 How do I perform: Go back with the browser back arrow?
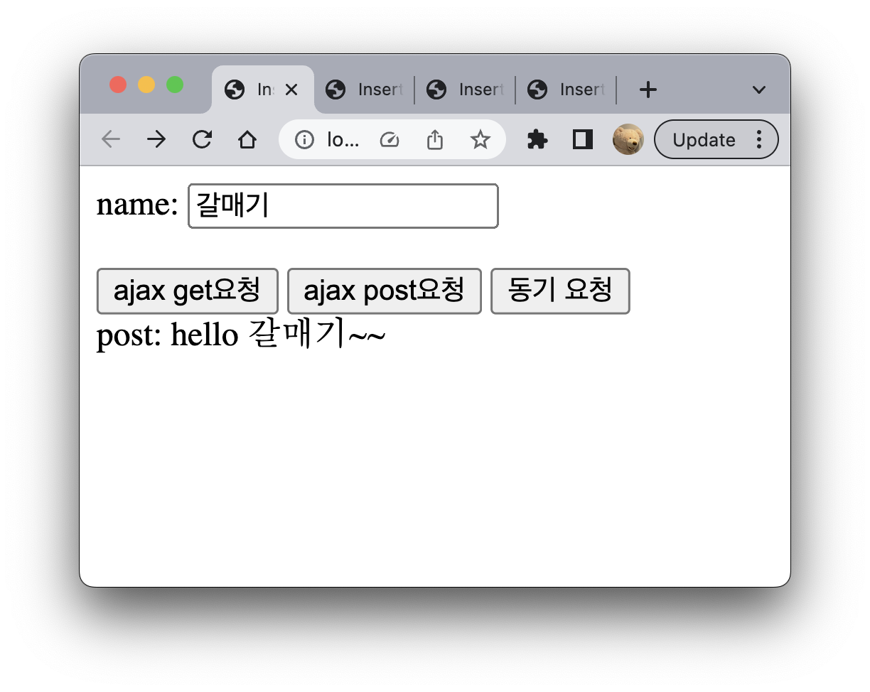point(111,139)
